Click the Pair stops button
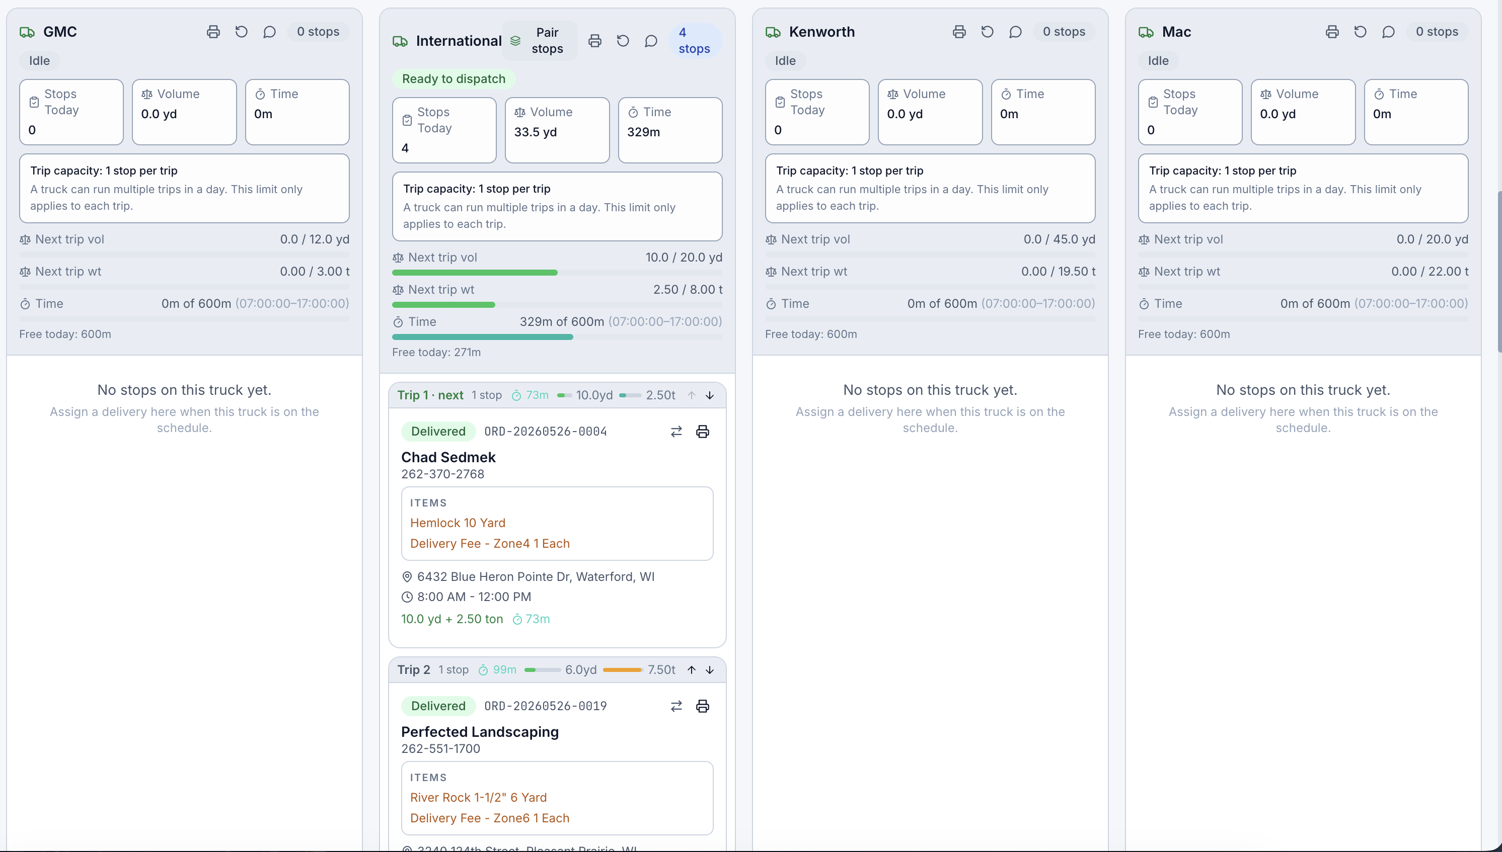Screen dimensions: 1502x852 tap(539, 40)
